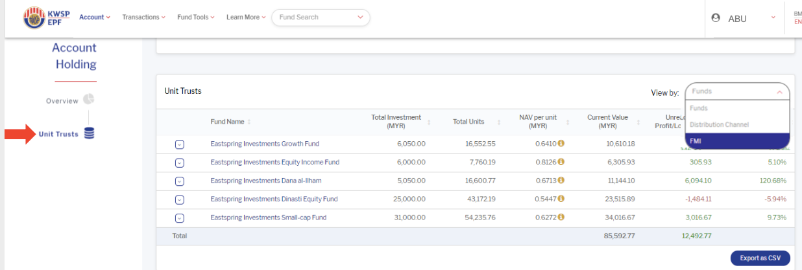Click the Fund Search field

pyautogui.click(x=321, y=17)
